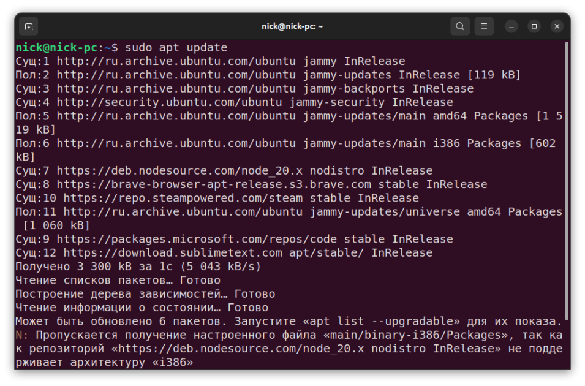
Task: Click the green nick@nick-pc prompt text
Action: pyautogui.click(x=56, y=48)
